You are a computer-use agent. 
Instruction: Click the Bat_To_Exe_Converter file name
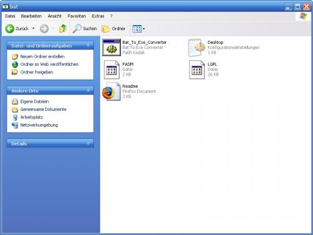(145, 43)
